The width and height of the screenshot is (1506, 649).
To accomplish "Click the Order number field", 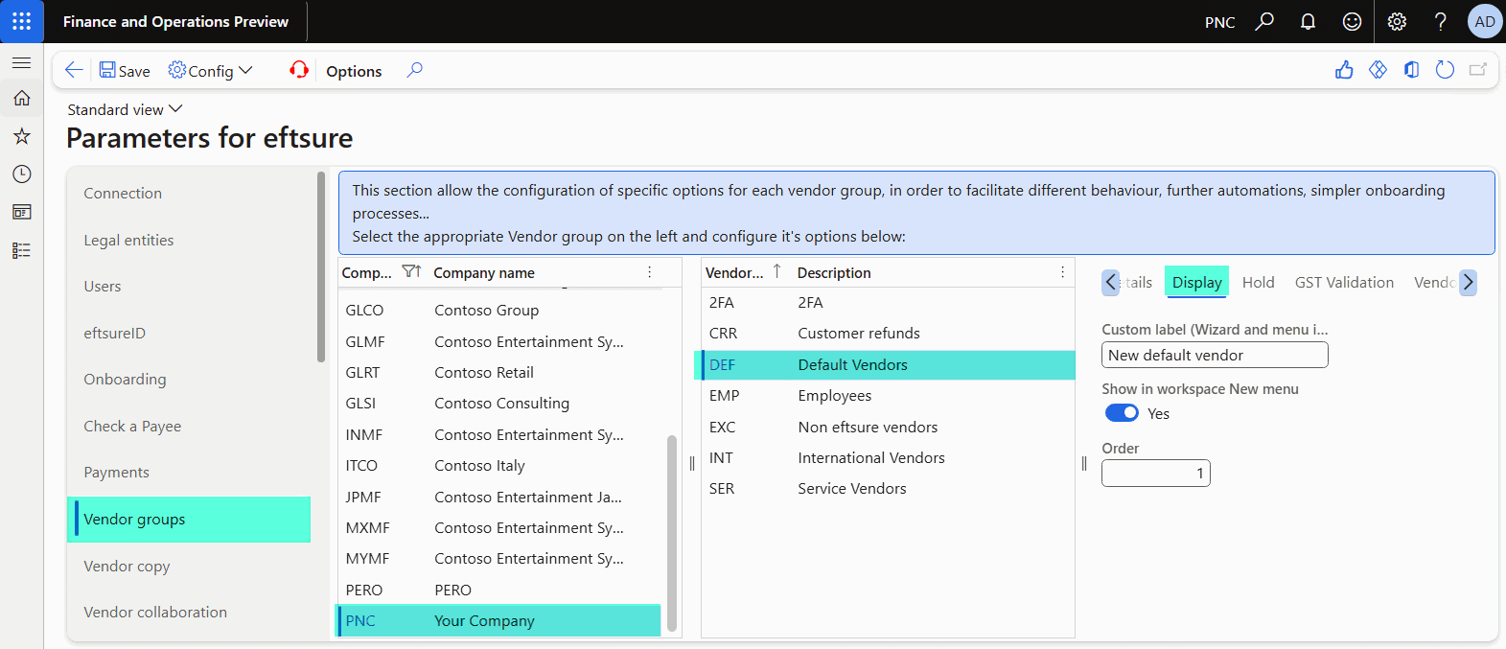I will click(x=1155, y=473).
